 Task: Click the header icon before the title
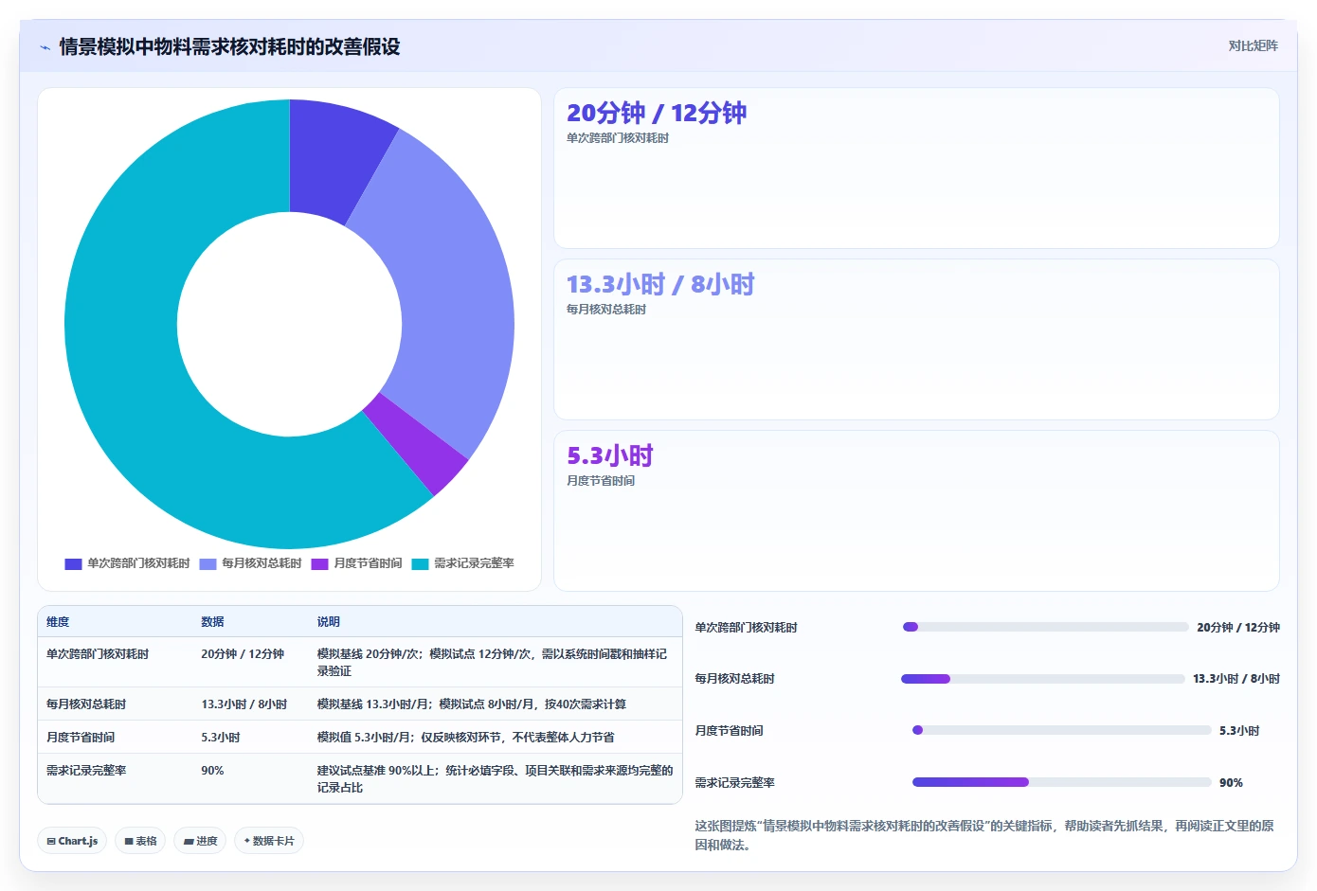45,47
